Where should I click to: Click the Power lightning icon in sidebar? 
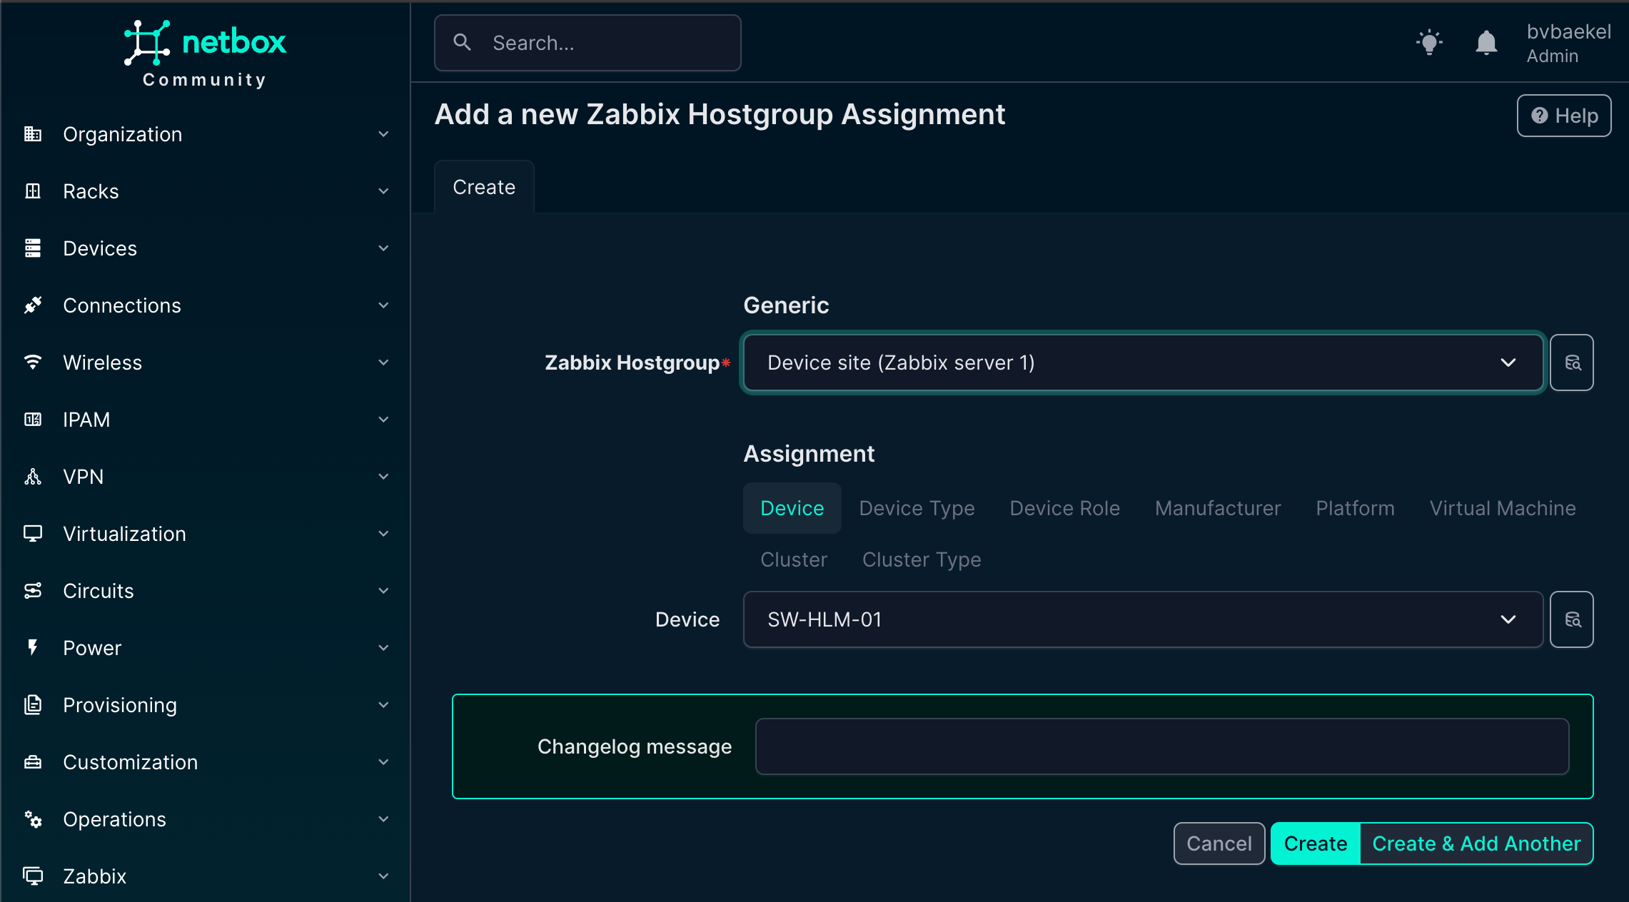33,648
